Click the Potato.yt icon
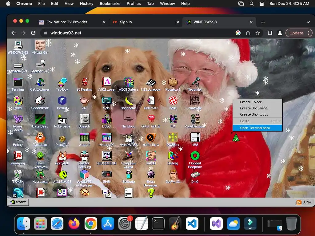The height and width of the screenshot is (236, 315). (173, 84)
